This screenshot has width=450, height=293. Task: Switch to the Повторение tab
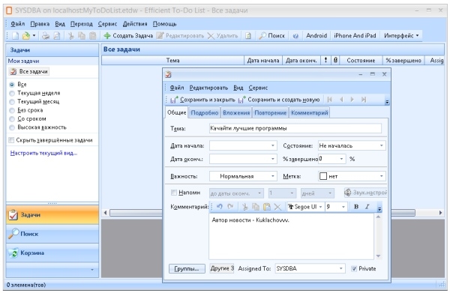[x=270, y=113]
